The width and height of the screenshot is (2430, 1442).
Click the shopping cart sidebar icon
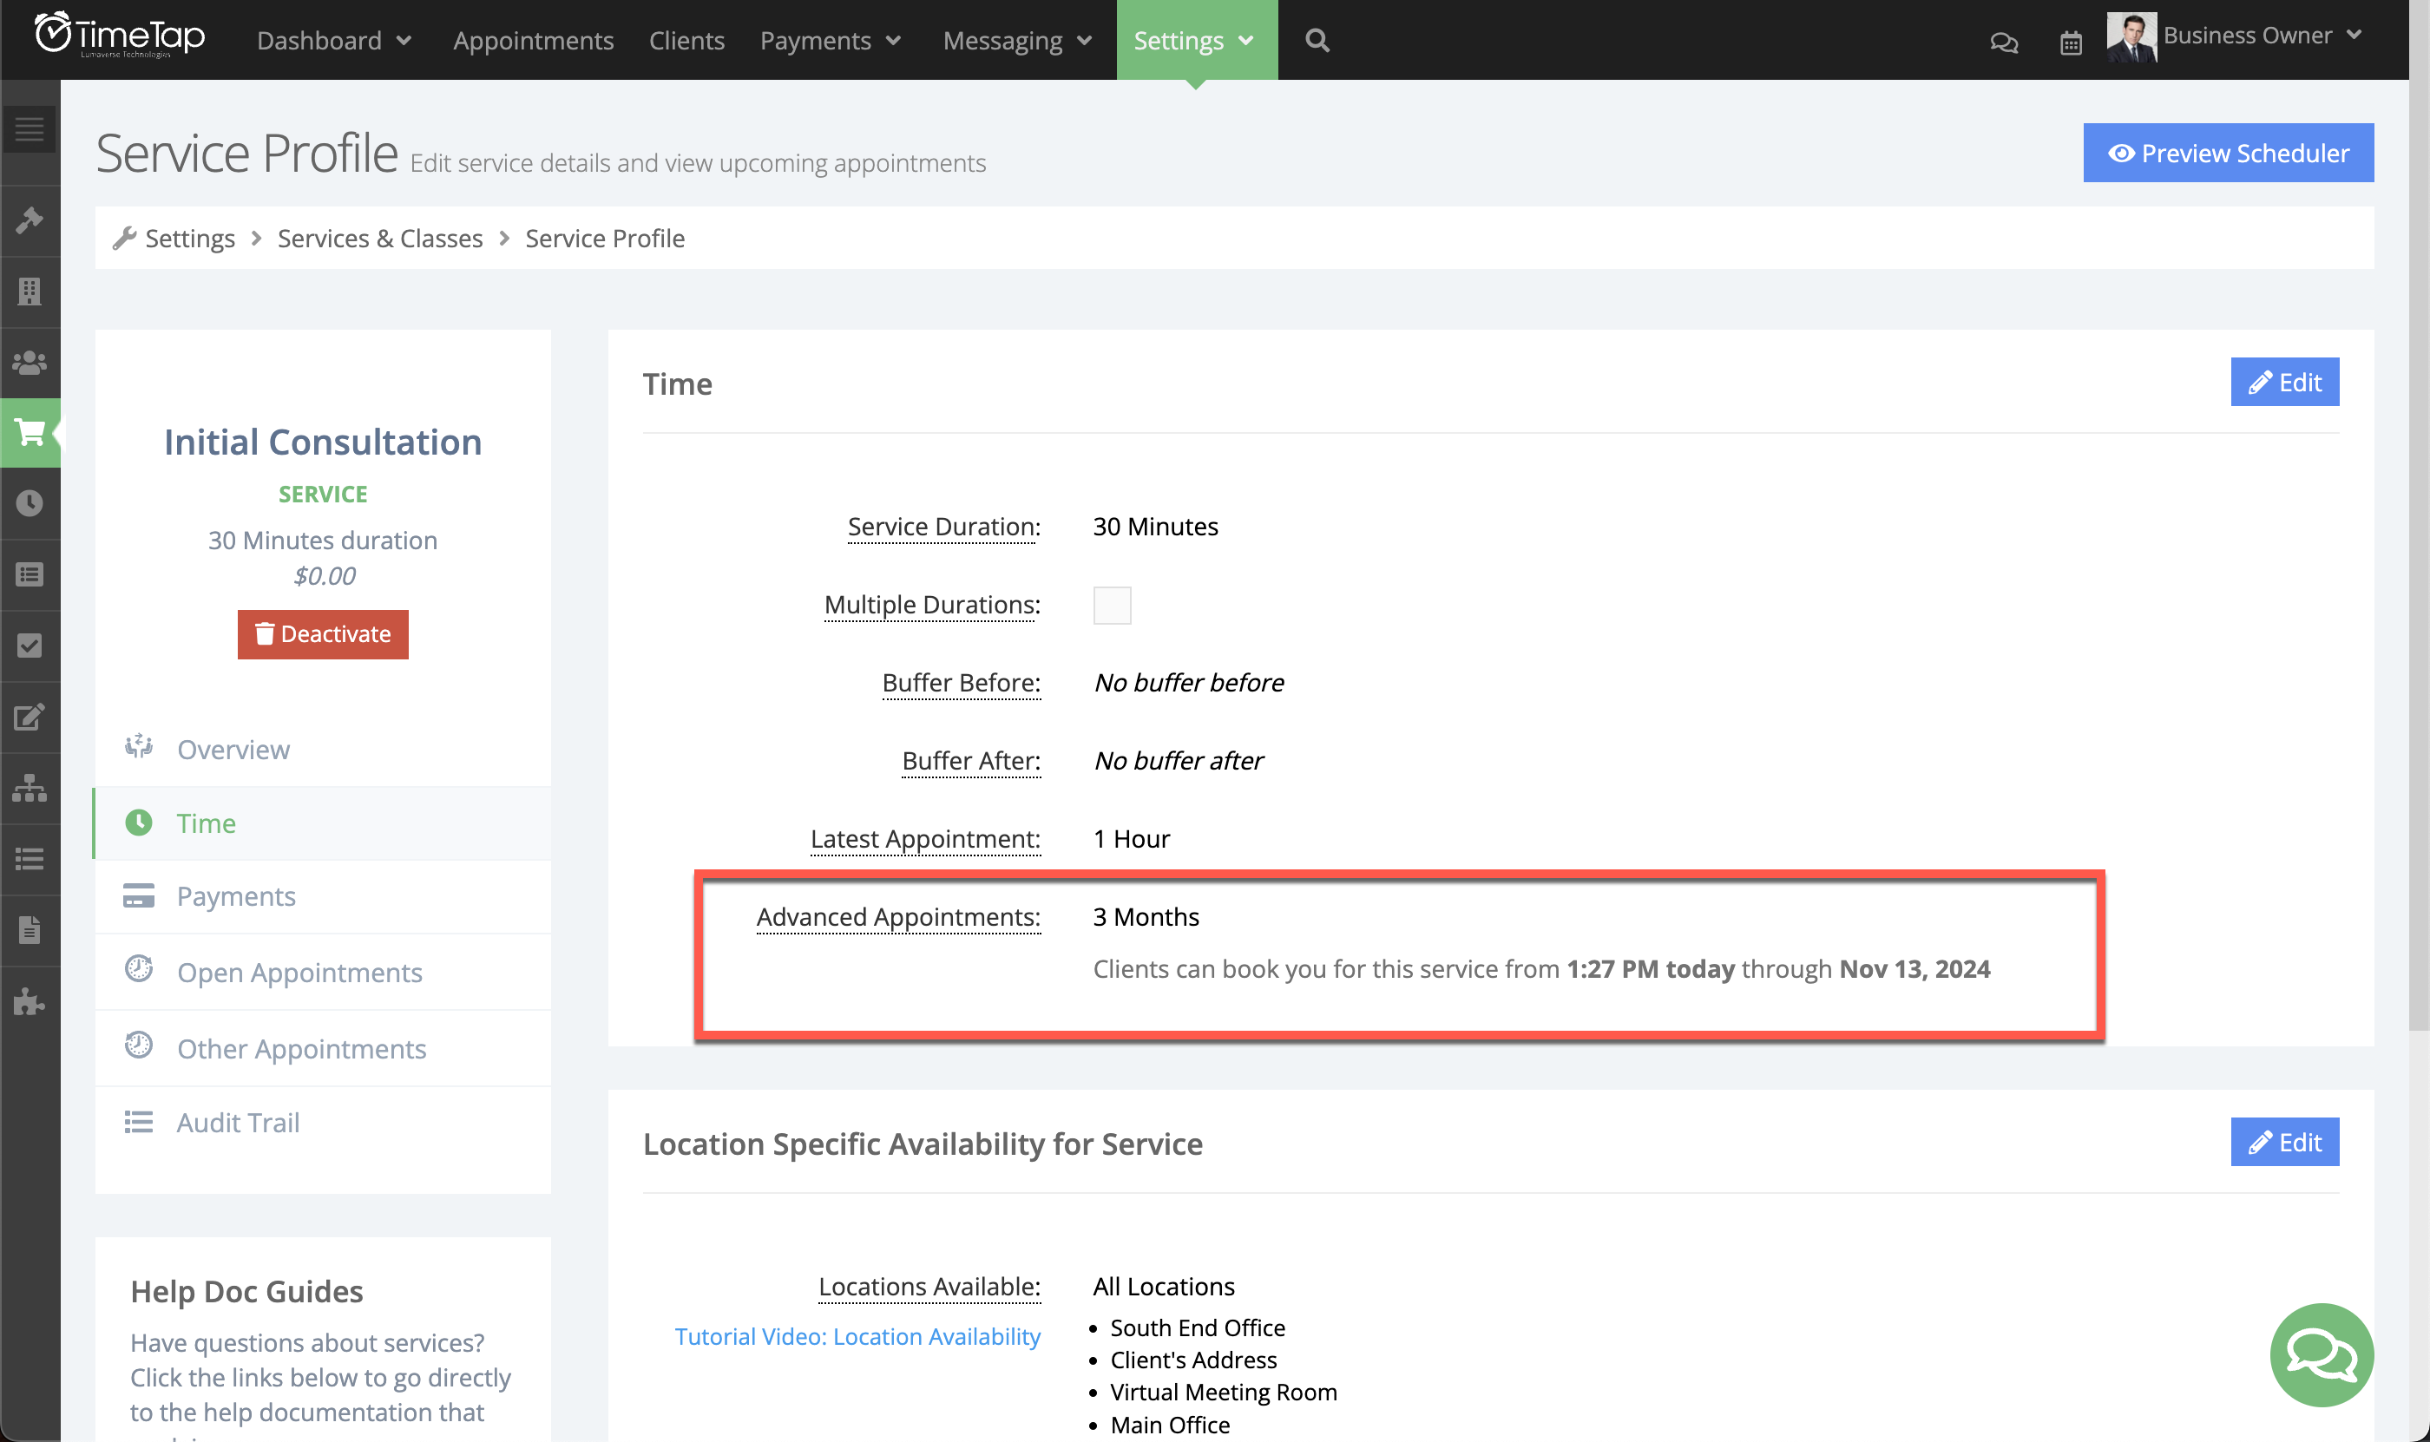[x=30, y=432]
